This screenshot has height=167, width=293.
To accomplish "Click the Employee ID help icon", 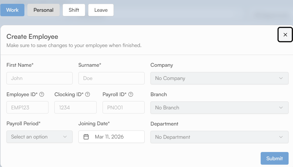I will pyautogui.click(x=42, y=94).
